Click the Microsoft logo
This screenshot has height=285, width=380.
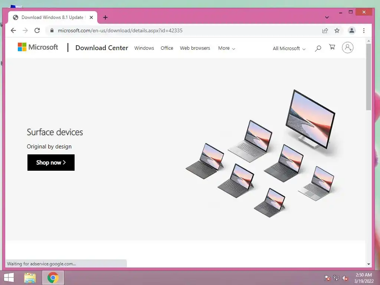pyautogui.click(x=38, y=47)
